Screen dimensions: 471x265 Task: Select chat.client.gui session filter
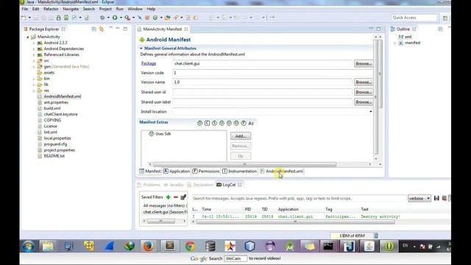[165, 212]
